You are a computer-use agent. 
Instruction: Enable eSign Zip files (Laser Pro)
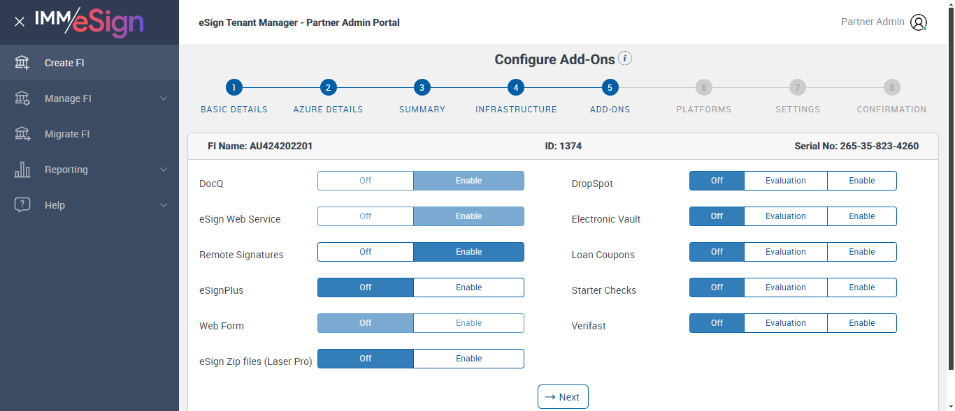[468, 359]
